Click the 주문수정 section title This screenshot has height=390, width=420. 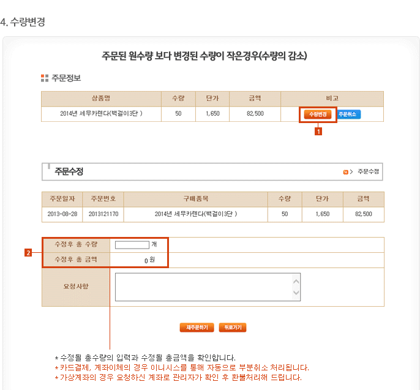69,171
